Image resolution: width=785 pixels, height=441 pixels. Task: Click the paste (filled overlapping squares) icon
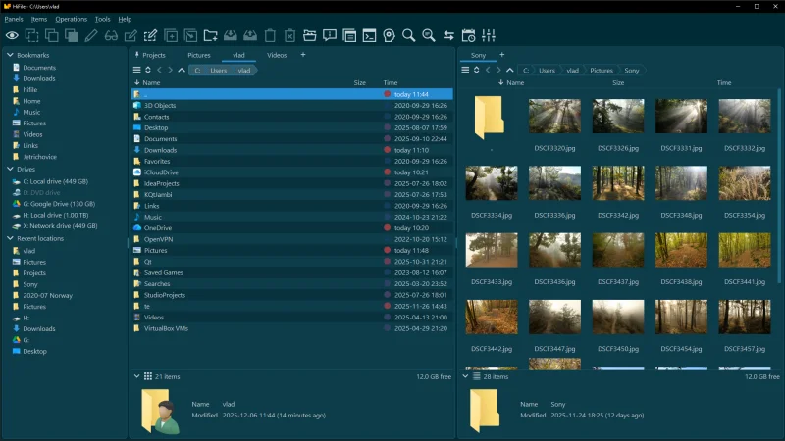click(72, 35)
